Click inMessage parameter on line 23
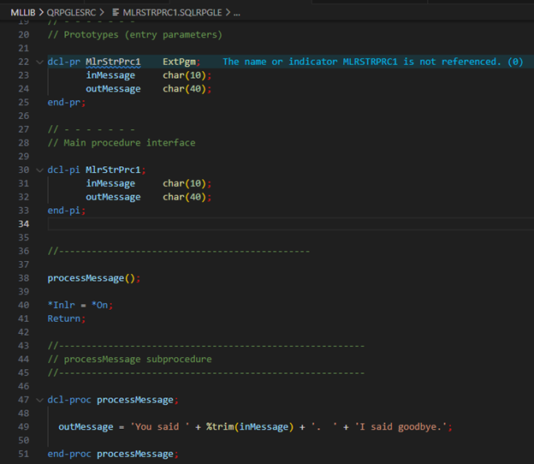 coord(110,75)
